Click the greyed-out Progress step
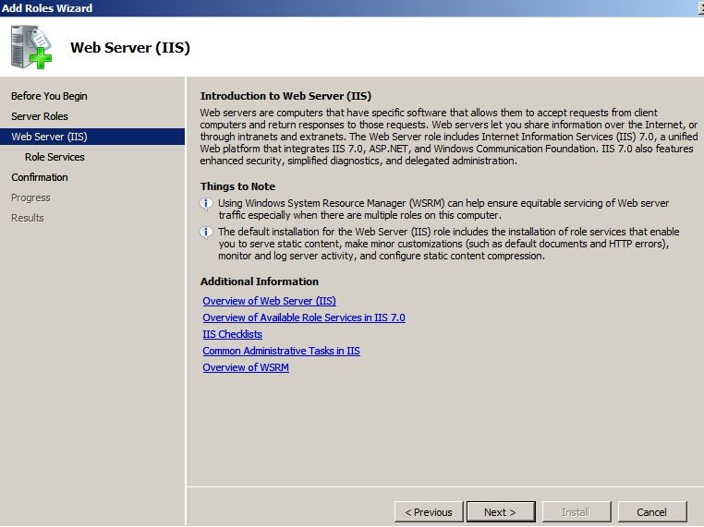This screenshot has height=527, width=704. point(30,198)
